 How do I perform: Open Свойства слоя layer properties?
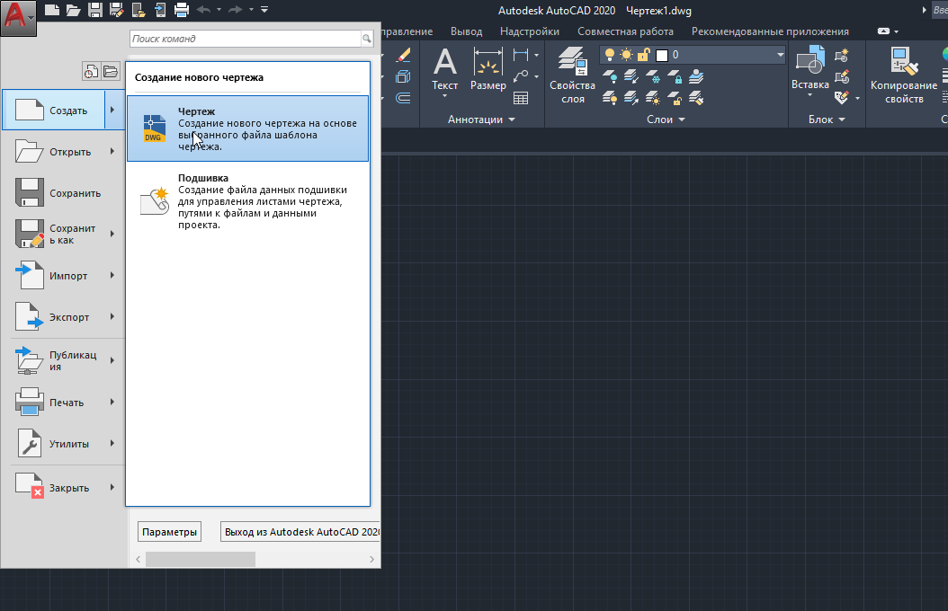[x=573, y=75]
